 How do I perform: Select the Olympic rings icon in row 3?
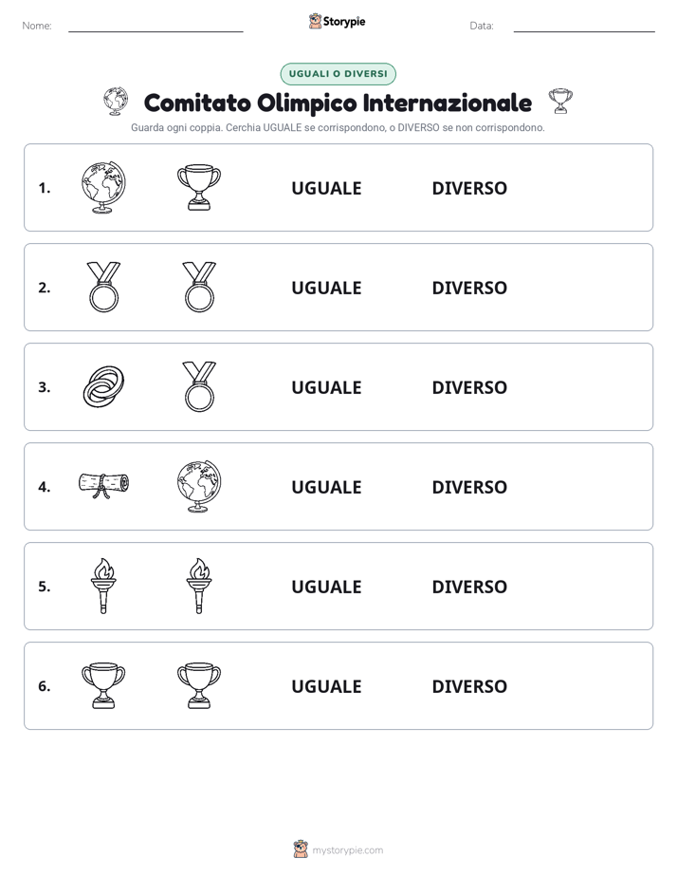tap(103, 386)
